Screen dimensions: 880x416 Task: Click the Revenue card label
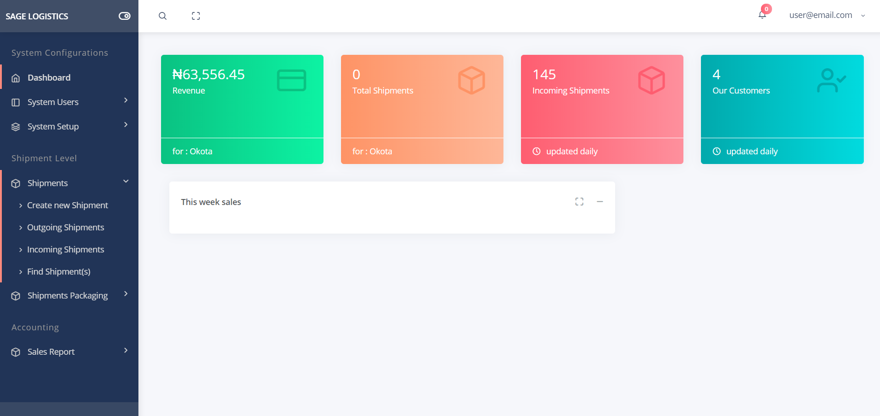pos(189,90)
